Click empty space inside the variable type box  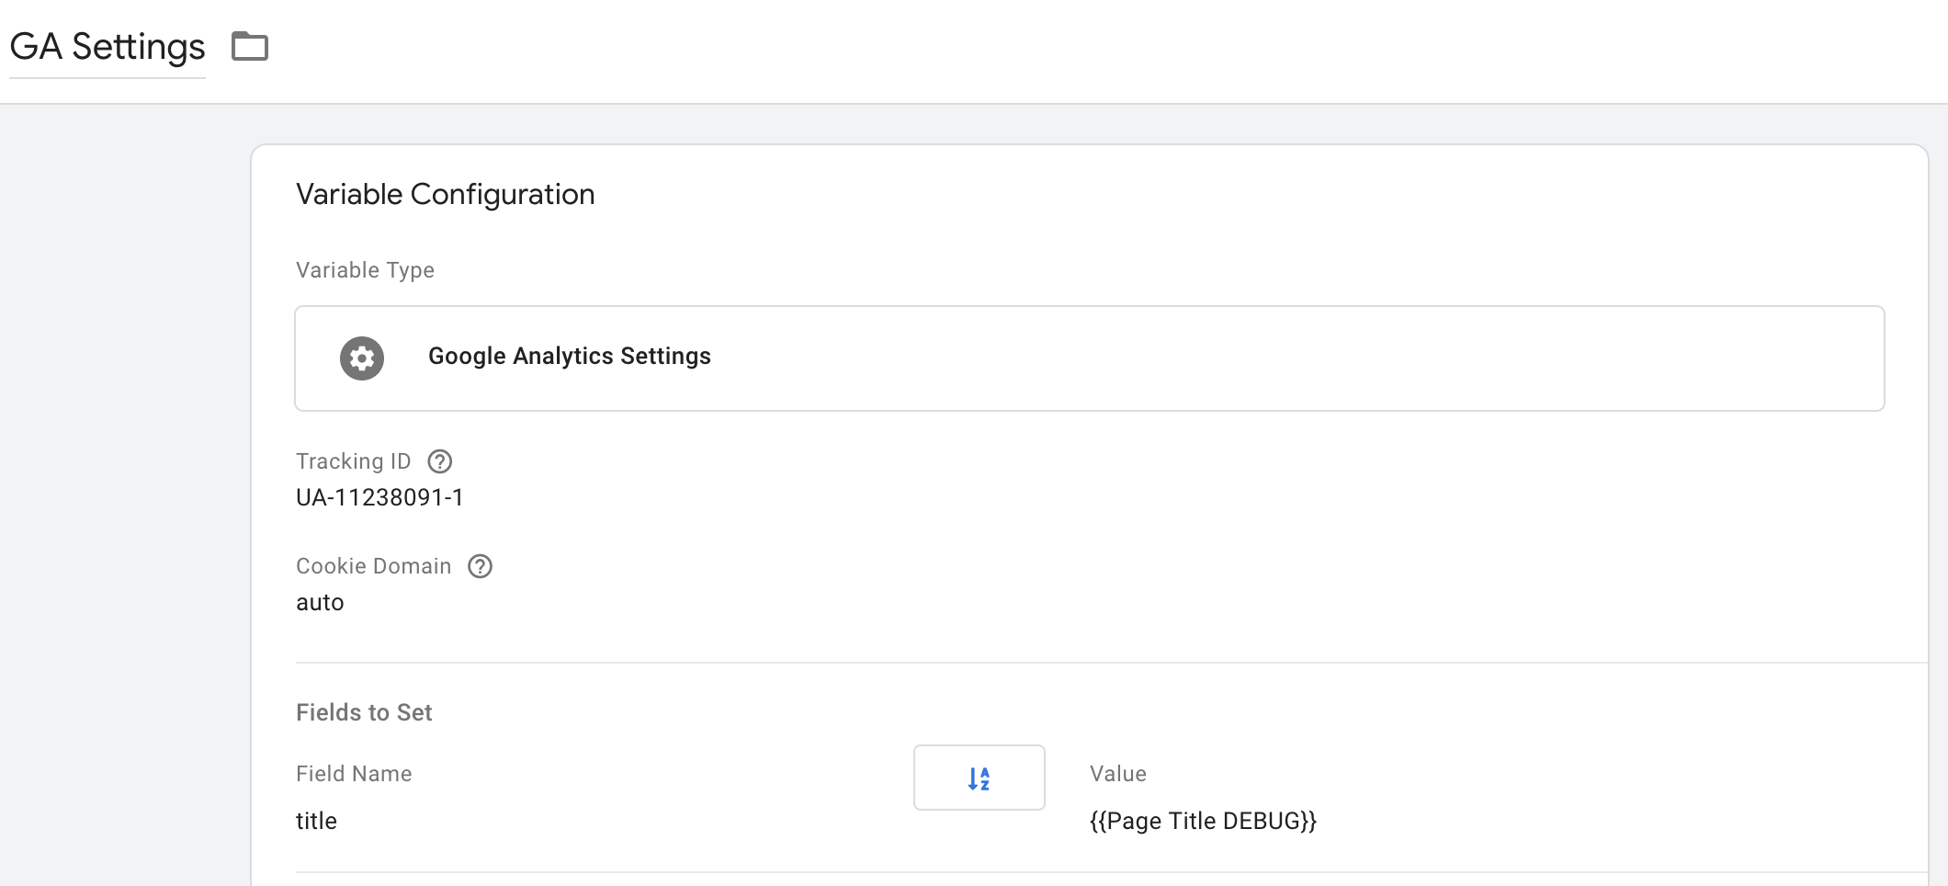1286,358
